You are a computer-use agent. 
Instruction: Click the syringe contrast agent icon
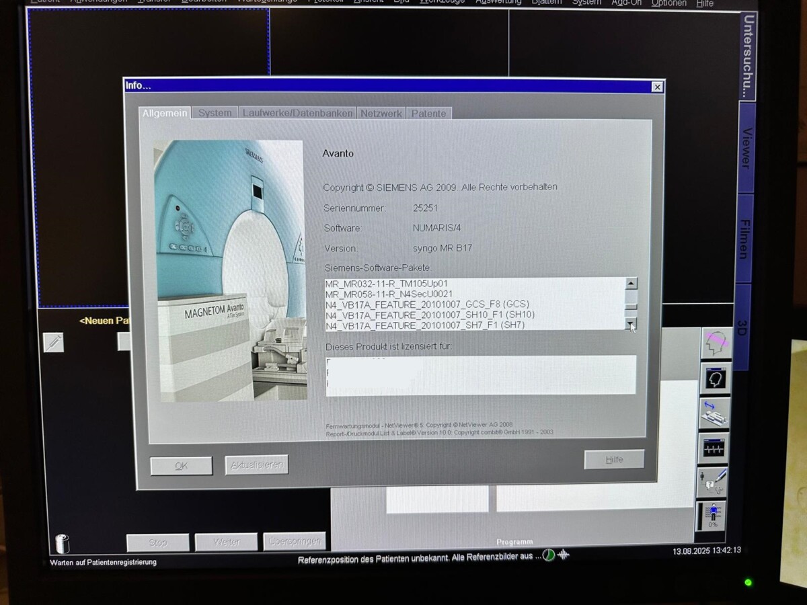(712, 482)
